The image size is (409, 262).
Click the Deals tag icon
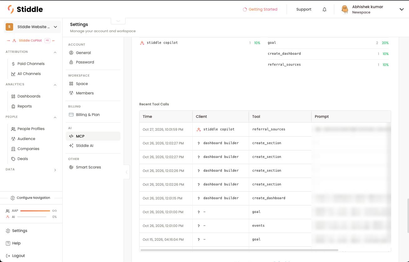[x=13, y=159]
